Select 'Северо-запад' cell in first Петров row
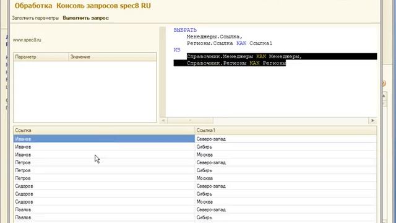396x223 pixels. [x=286, y=162]
